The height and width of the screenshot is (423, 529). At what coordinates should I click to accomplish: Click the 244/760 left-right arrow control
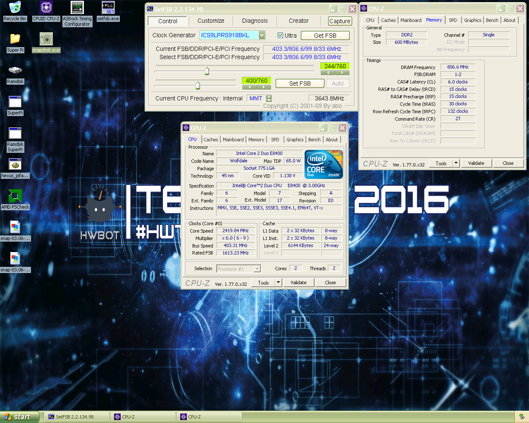point(335,73)
